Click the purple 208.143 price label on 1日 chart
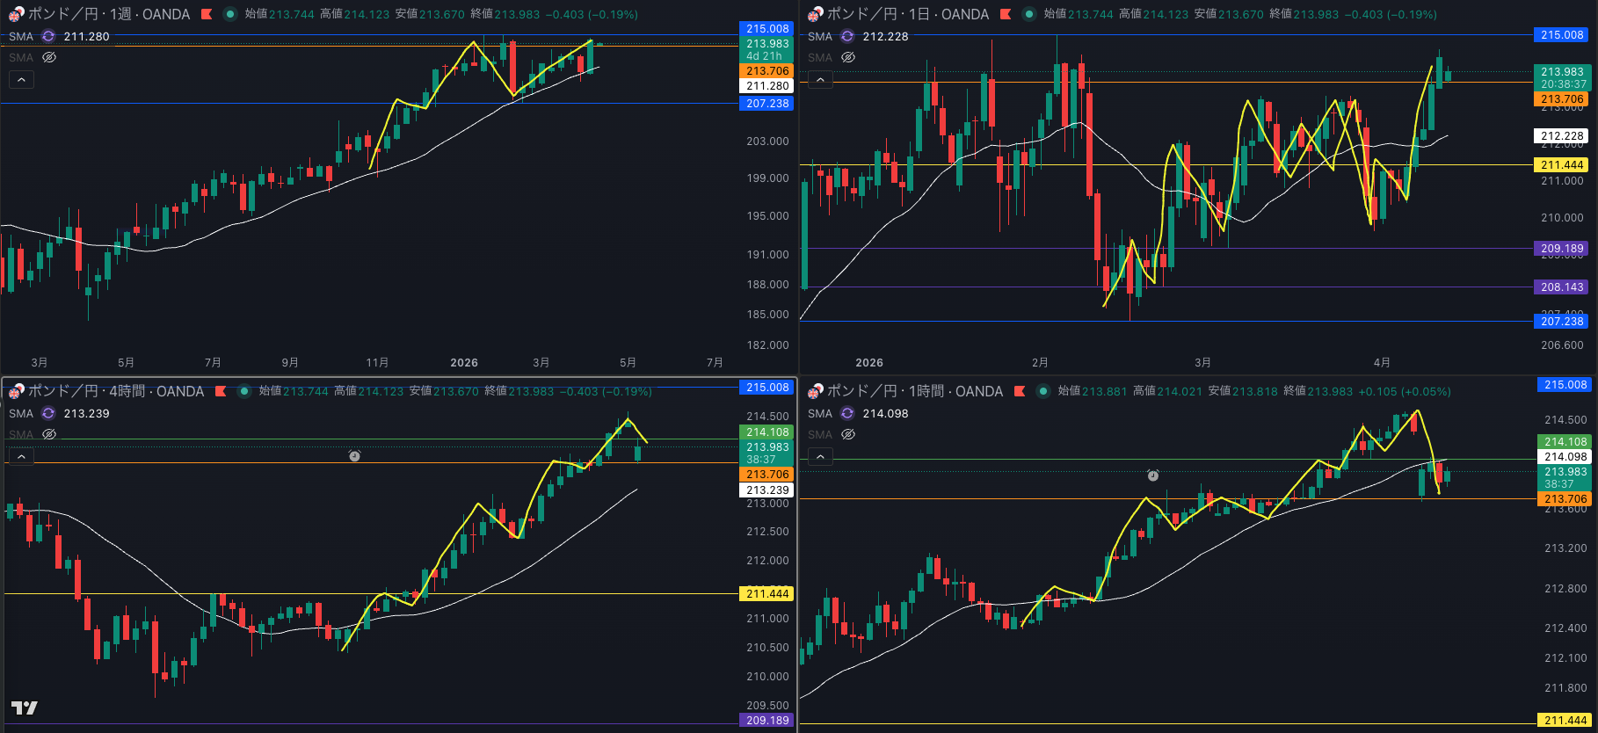 pyautogui.click(x=1562, y=287)
